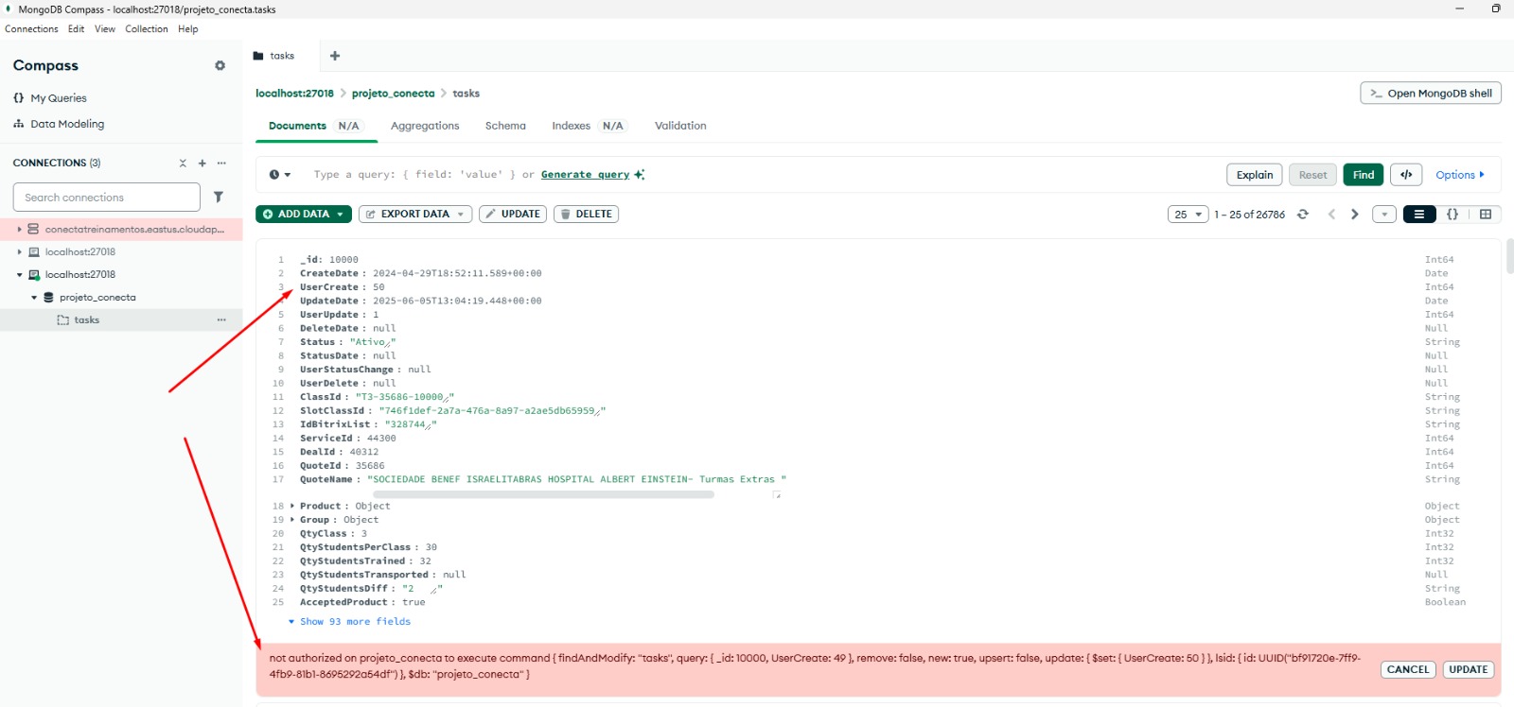Collapse all connections icon in sidebar
Viewport: 1514px width, 707px height.
point(183,164)
